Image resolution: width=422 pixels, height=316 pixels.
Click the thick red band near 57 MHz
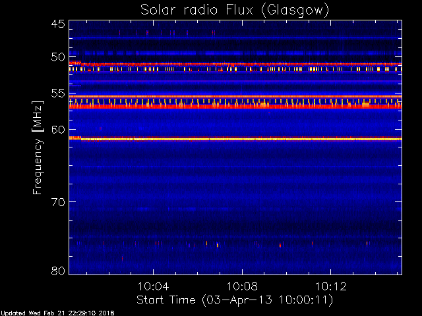click(x=235, y=107)
